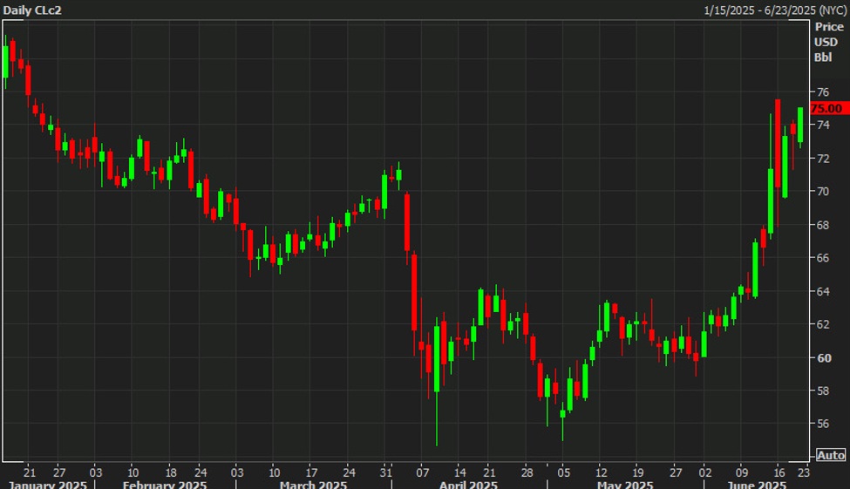
Task: Select the red 75.00 current price tag
Action: point(826,108)
